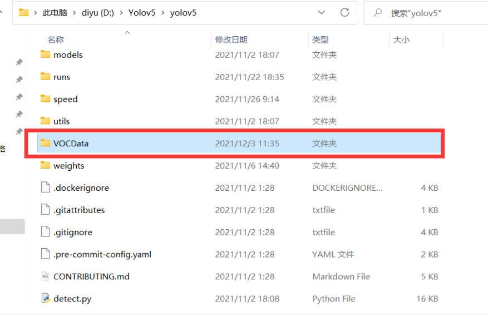The image size is (488, 316).
Task: Click the models folder icon
Action: coord(45,55)
